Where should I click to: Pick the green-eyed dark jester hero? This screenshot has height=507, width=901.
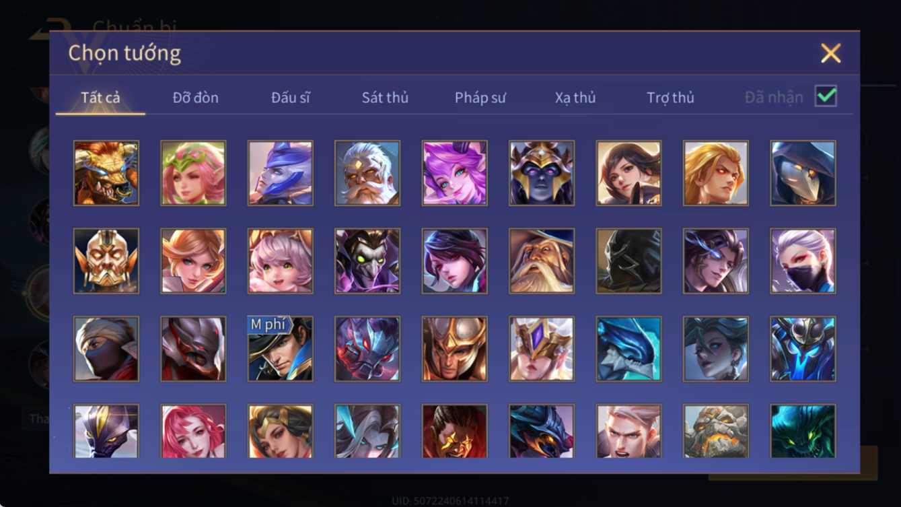[367, 261]
